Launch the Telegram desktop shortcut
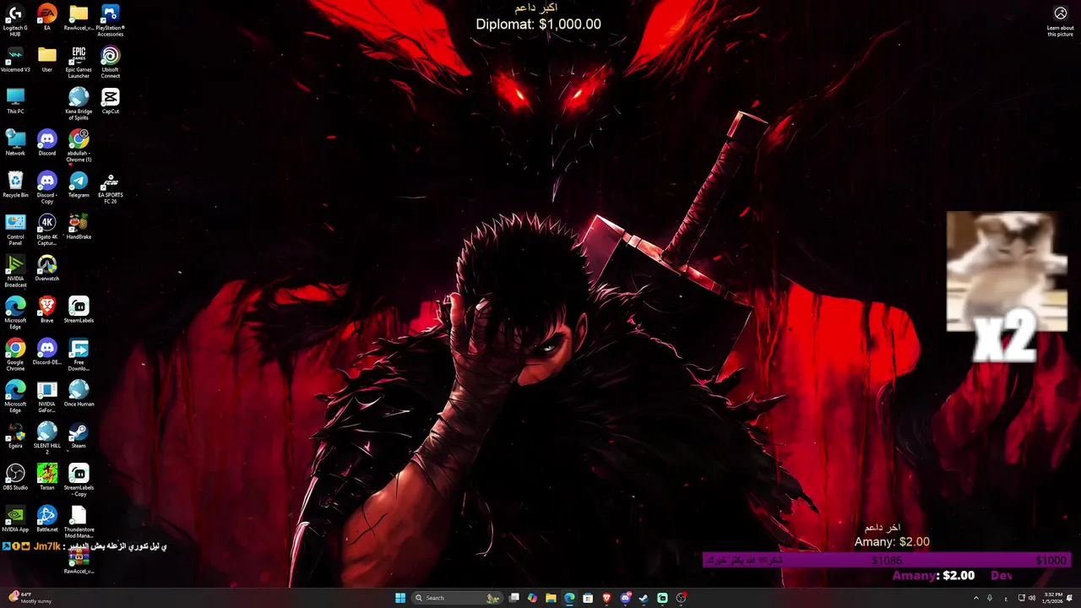 [x=79, y=184]
